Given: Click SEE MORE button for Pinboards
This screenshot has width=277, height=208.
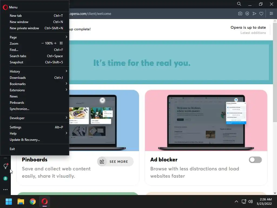Looking at the screenshot, I should click(x=115, y=161).
